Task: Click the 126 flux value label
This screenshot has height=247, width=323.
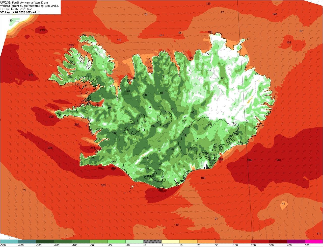Action: pyautogui.click(x=275, y=14)
